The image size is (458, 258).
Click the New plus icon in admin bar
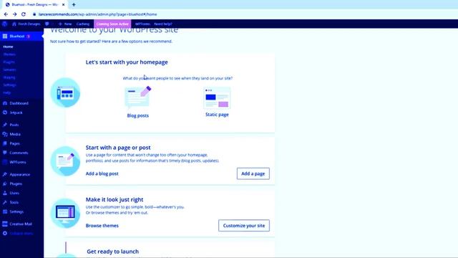tap(60, 24)
